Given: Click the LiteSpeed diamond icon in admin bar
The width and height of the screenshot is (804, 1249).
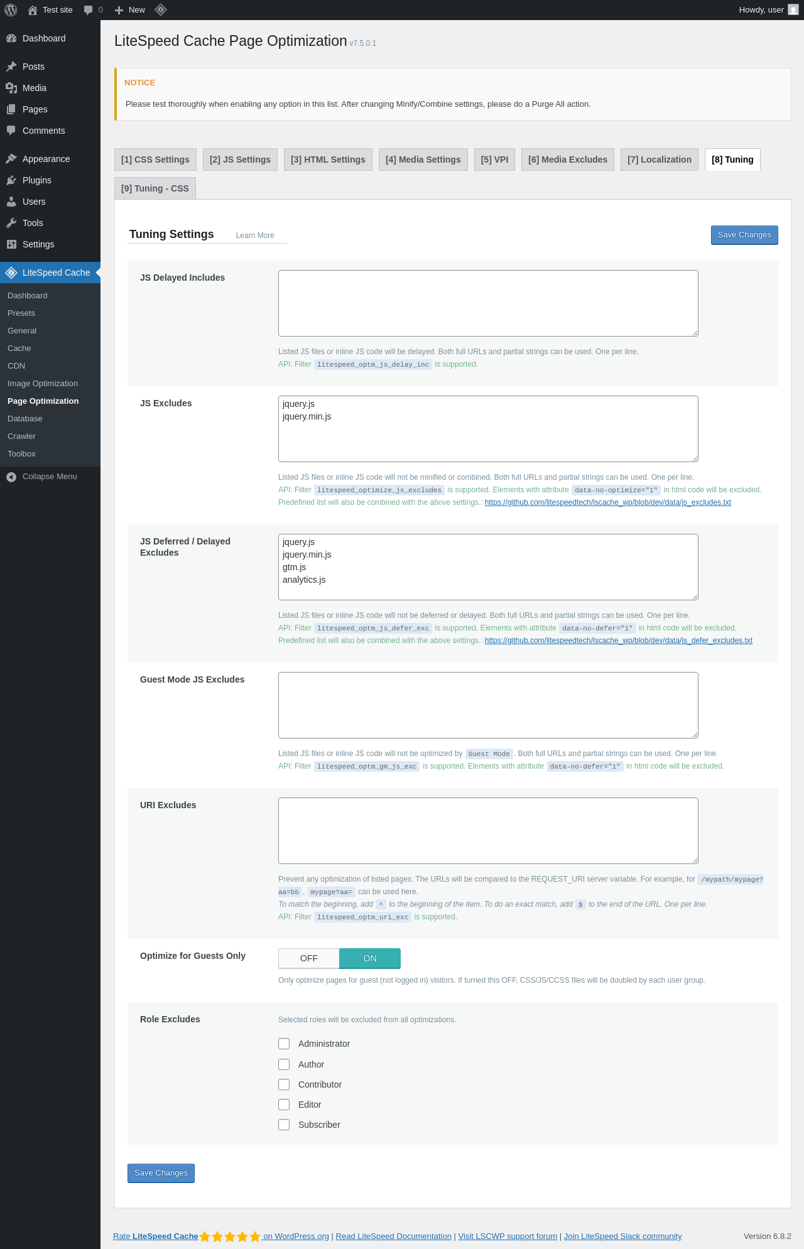Looking at the screenshot, I should tap(161, 10).
